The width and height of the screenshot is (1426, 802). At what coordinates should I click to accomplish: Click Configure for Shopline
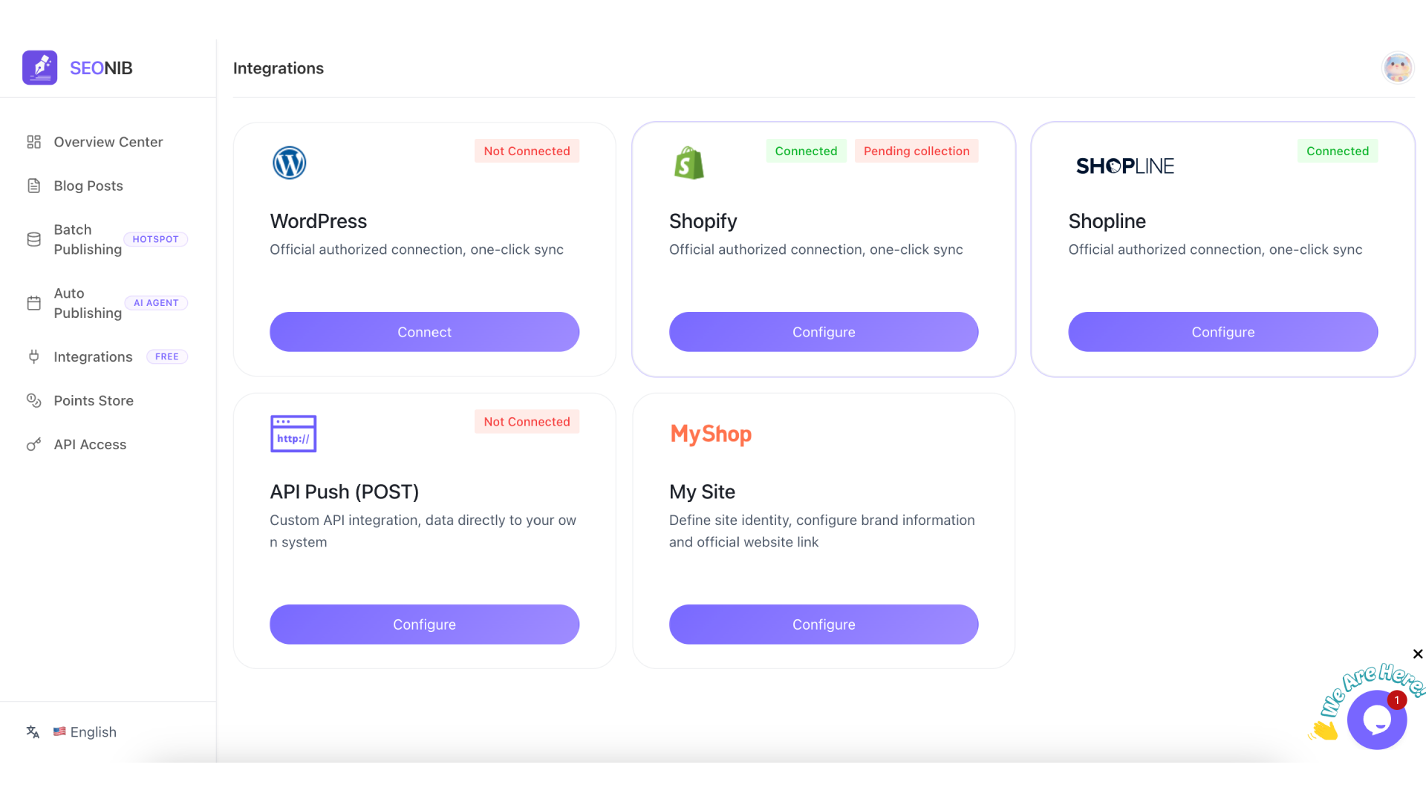coord(1222,332)
